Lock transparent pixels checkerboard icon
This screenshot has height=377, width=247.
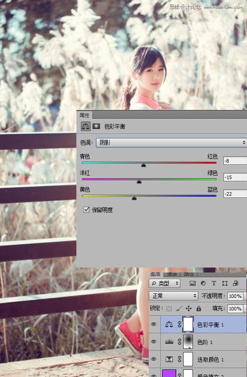(169, 309)
